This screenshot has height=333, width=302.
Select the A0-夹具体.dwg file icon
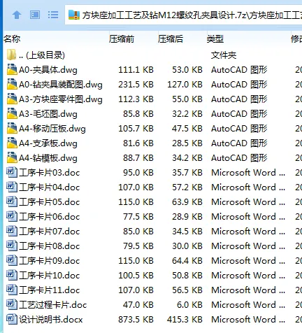12,69
